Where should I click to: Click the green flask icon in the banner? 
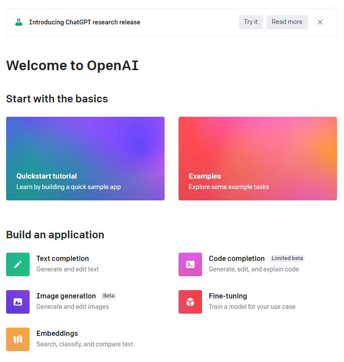pyautogui.click(x=19, y=22)
